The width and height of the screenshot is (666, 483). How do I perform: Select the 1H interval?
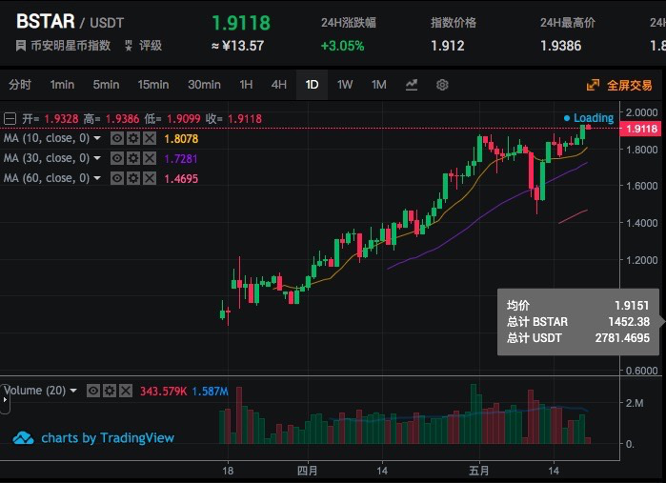pos(246,85)
